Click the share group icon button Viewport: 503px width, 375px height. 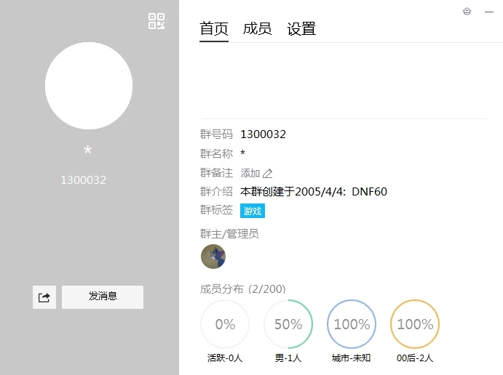(x=44, y=297)
